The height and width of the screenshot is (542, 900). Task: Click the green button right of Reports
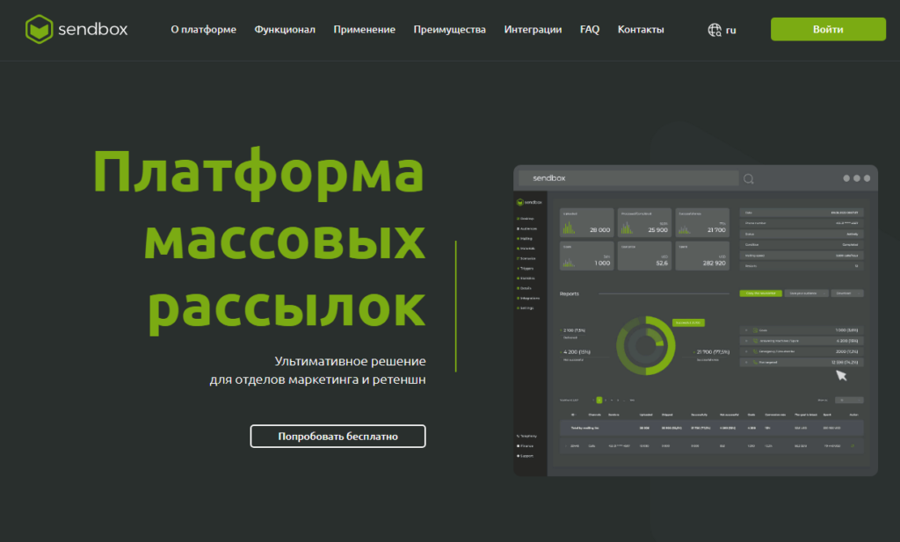(x=760, y=293)
